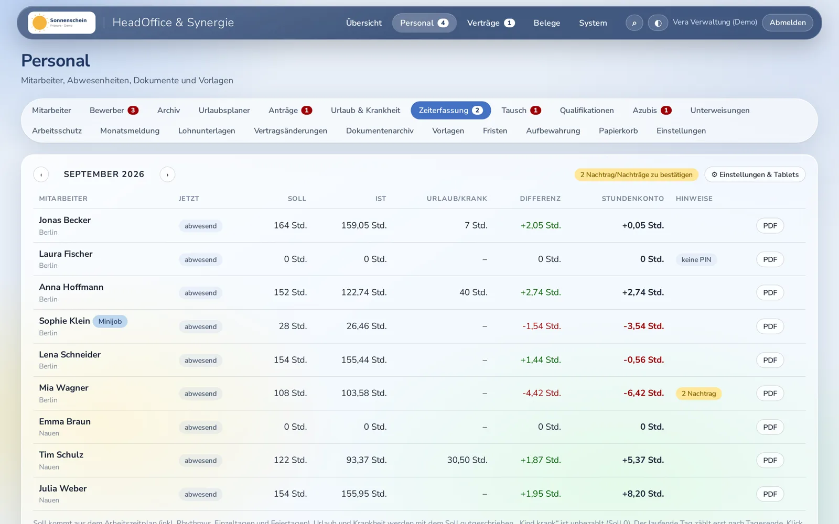839x524 pixels.
Task: Download PDF for Tim Schulz
Action: [x=770, y=461]
